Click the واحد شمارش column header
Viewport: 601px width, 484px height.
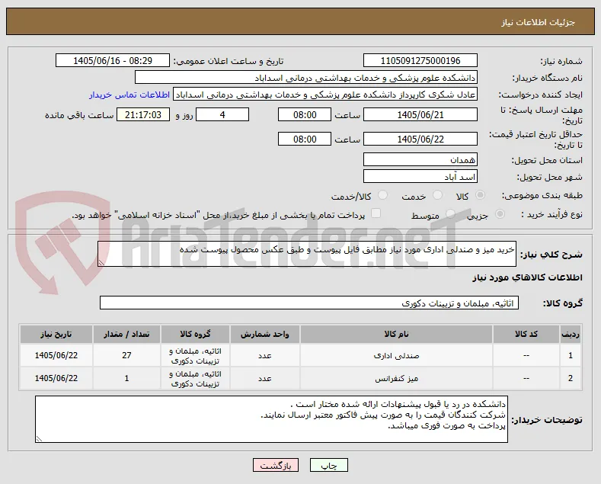coord(265,335)
